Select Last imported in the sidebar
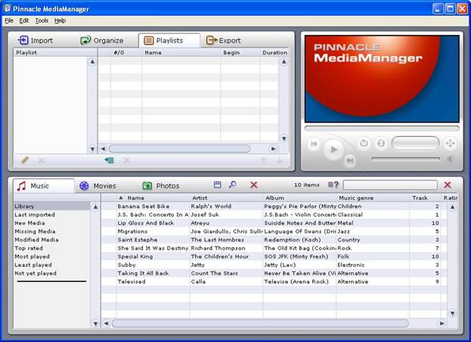 [35, 215]
